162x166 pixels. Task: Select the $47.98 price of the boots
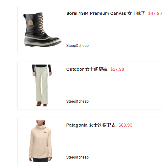coord(155,13)
